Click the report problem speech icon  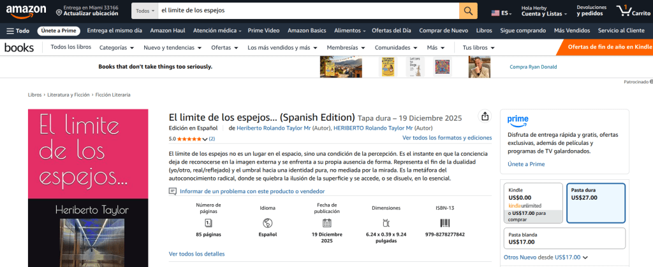point(172,191)
